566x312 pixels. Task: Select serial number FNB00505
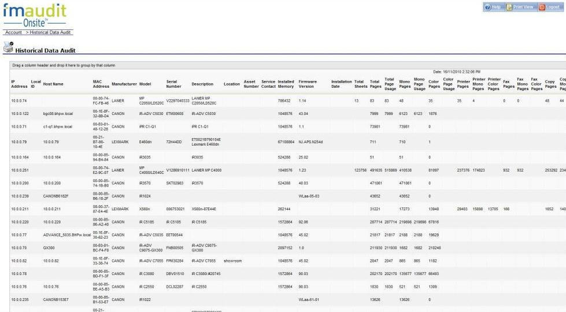click(x=175, y=248)
